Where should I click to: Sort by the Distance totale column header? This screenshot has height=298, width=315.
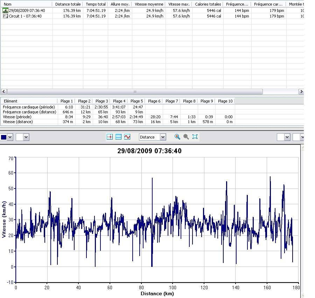point(68,4)
